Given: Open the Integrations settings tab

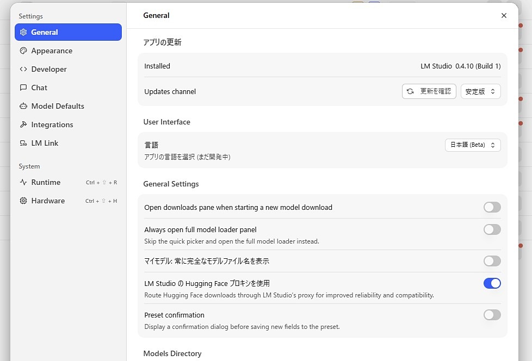Looking at the screenshot, I should point(68,125).
